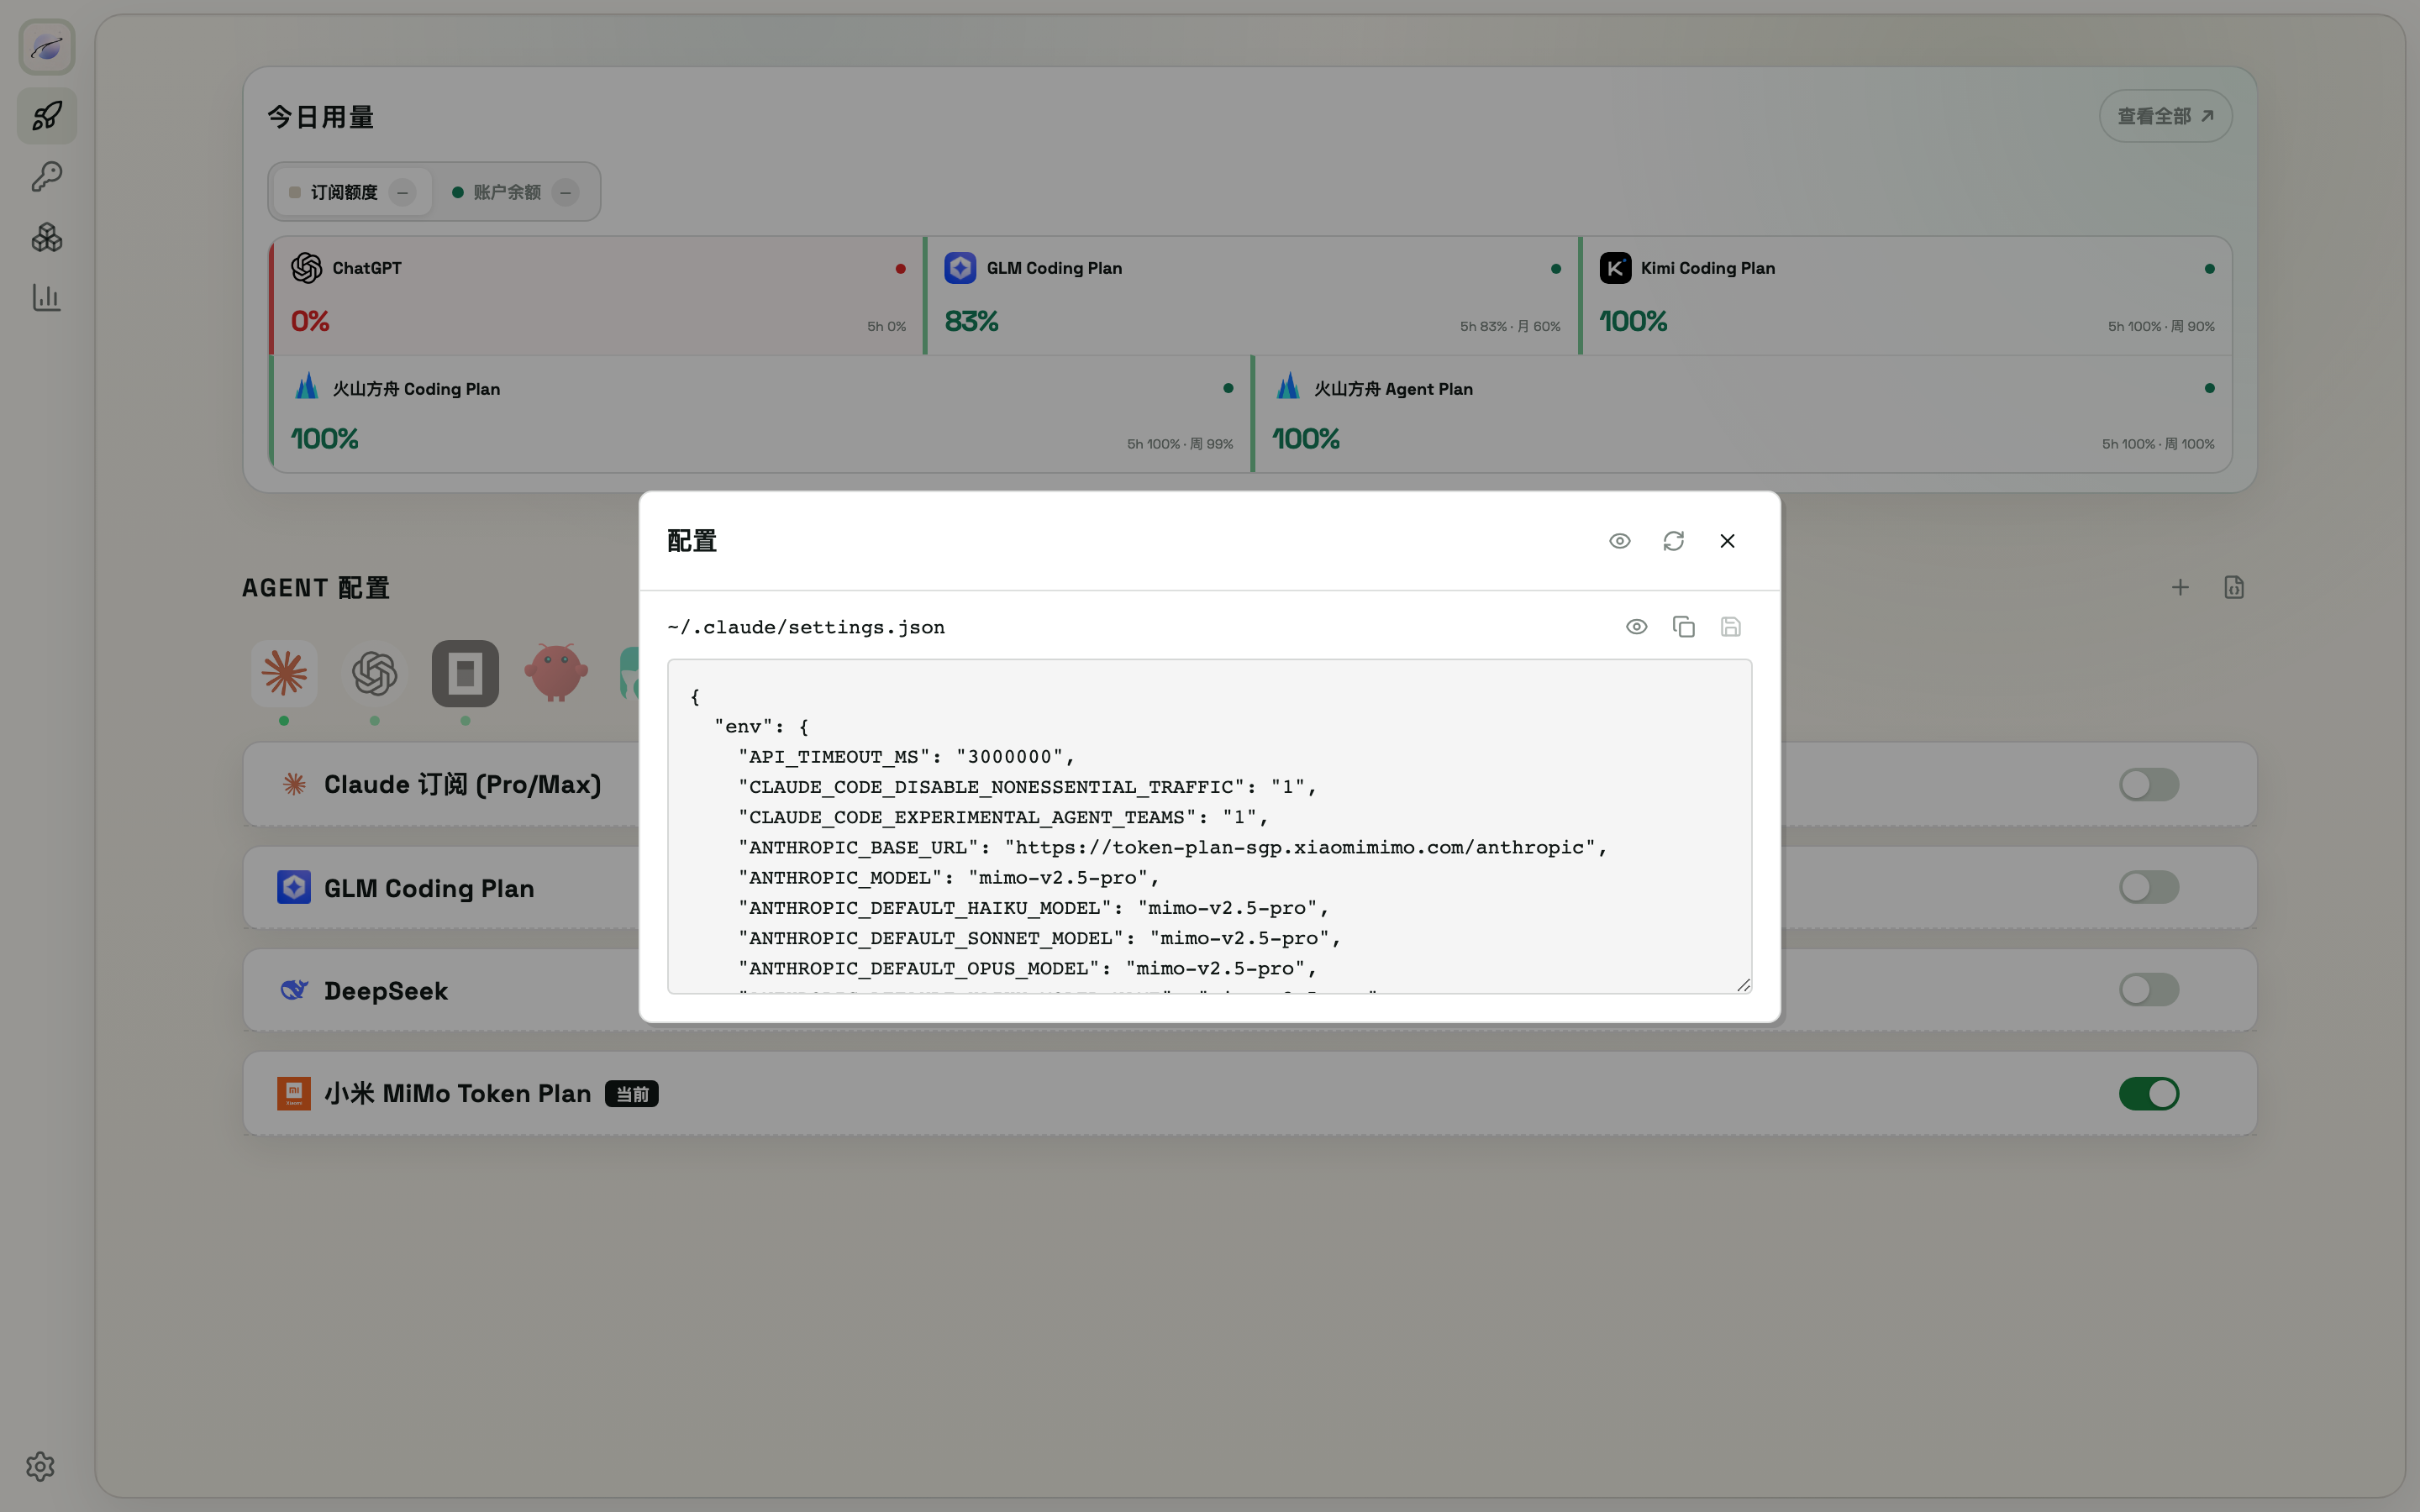Click DeepSeek whale logo icon
Image resolution: width=2420 pixels, height=1512 pixels.
tap(294, 990)
